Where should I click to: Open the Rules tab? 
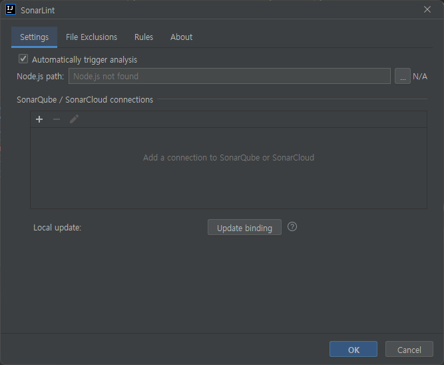pos(144,37)
